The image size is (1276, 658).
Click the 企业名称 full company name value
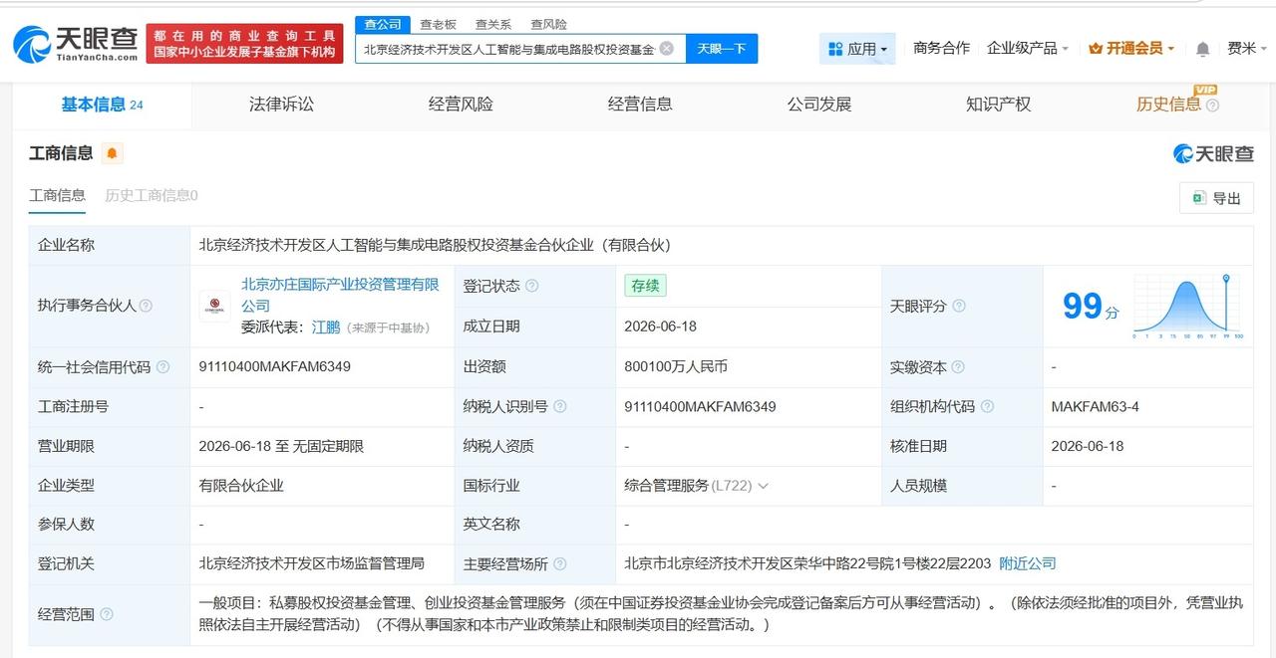(x=436, y=245)
